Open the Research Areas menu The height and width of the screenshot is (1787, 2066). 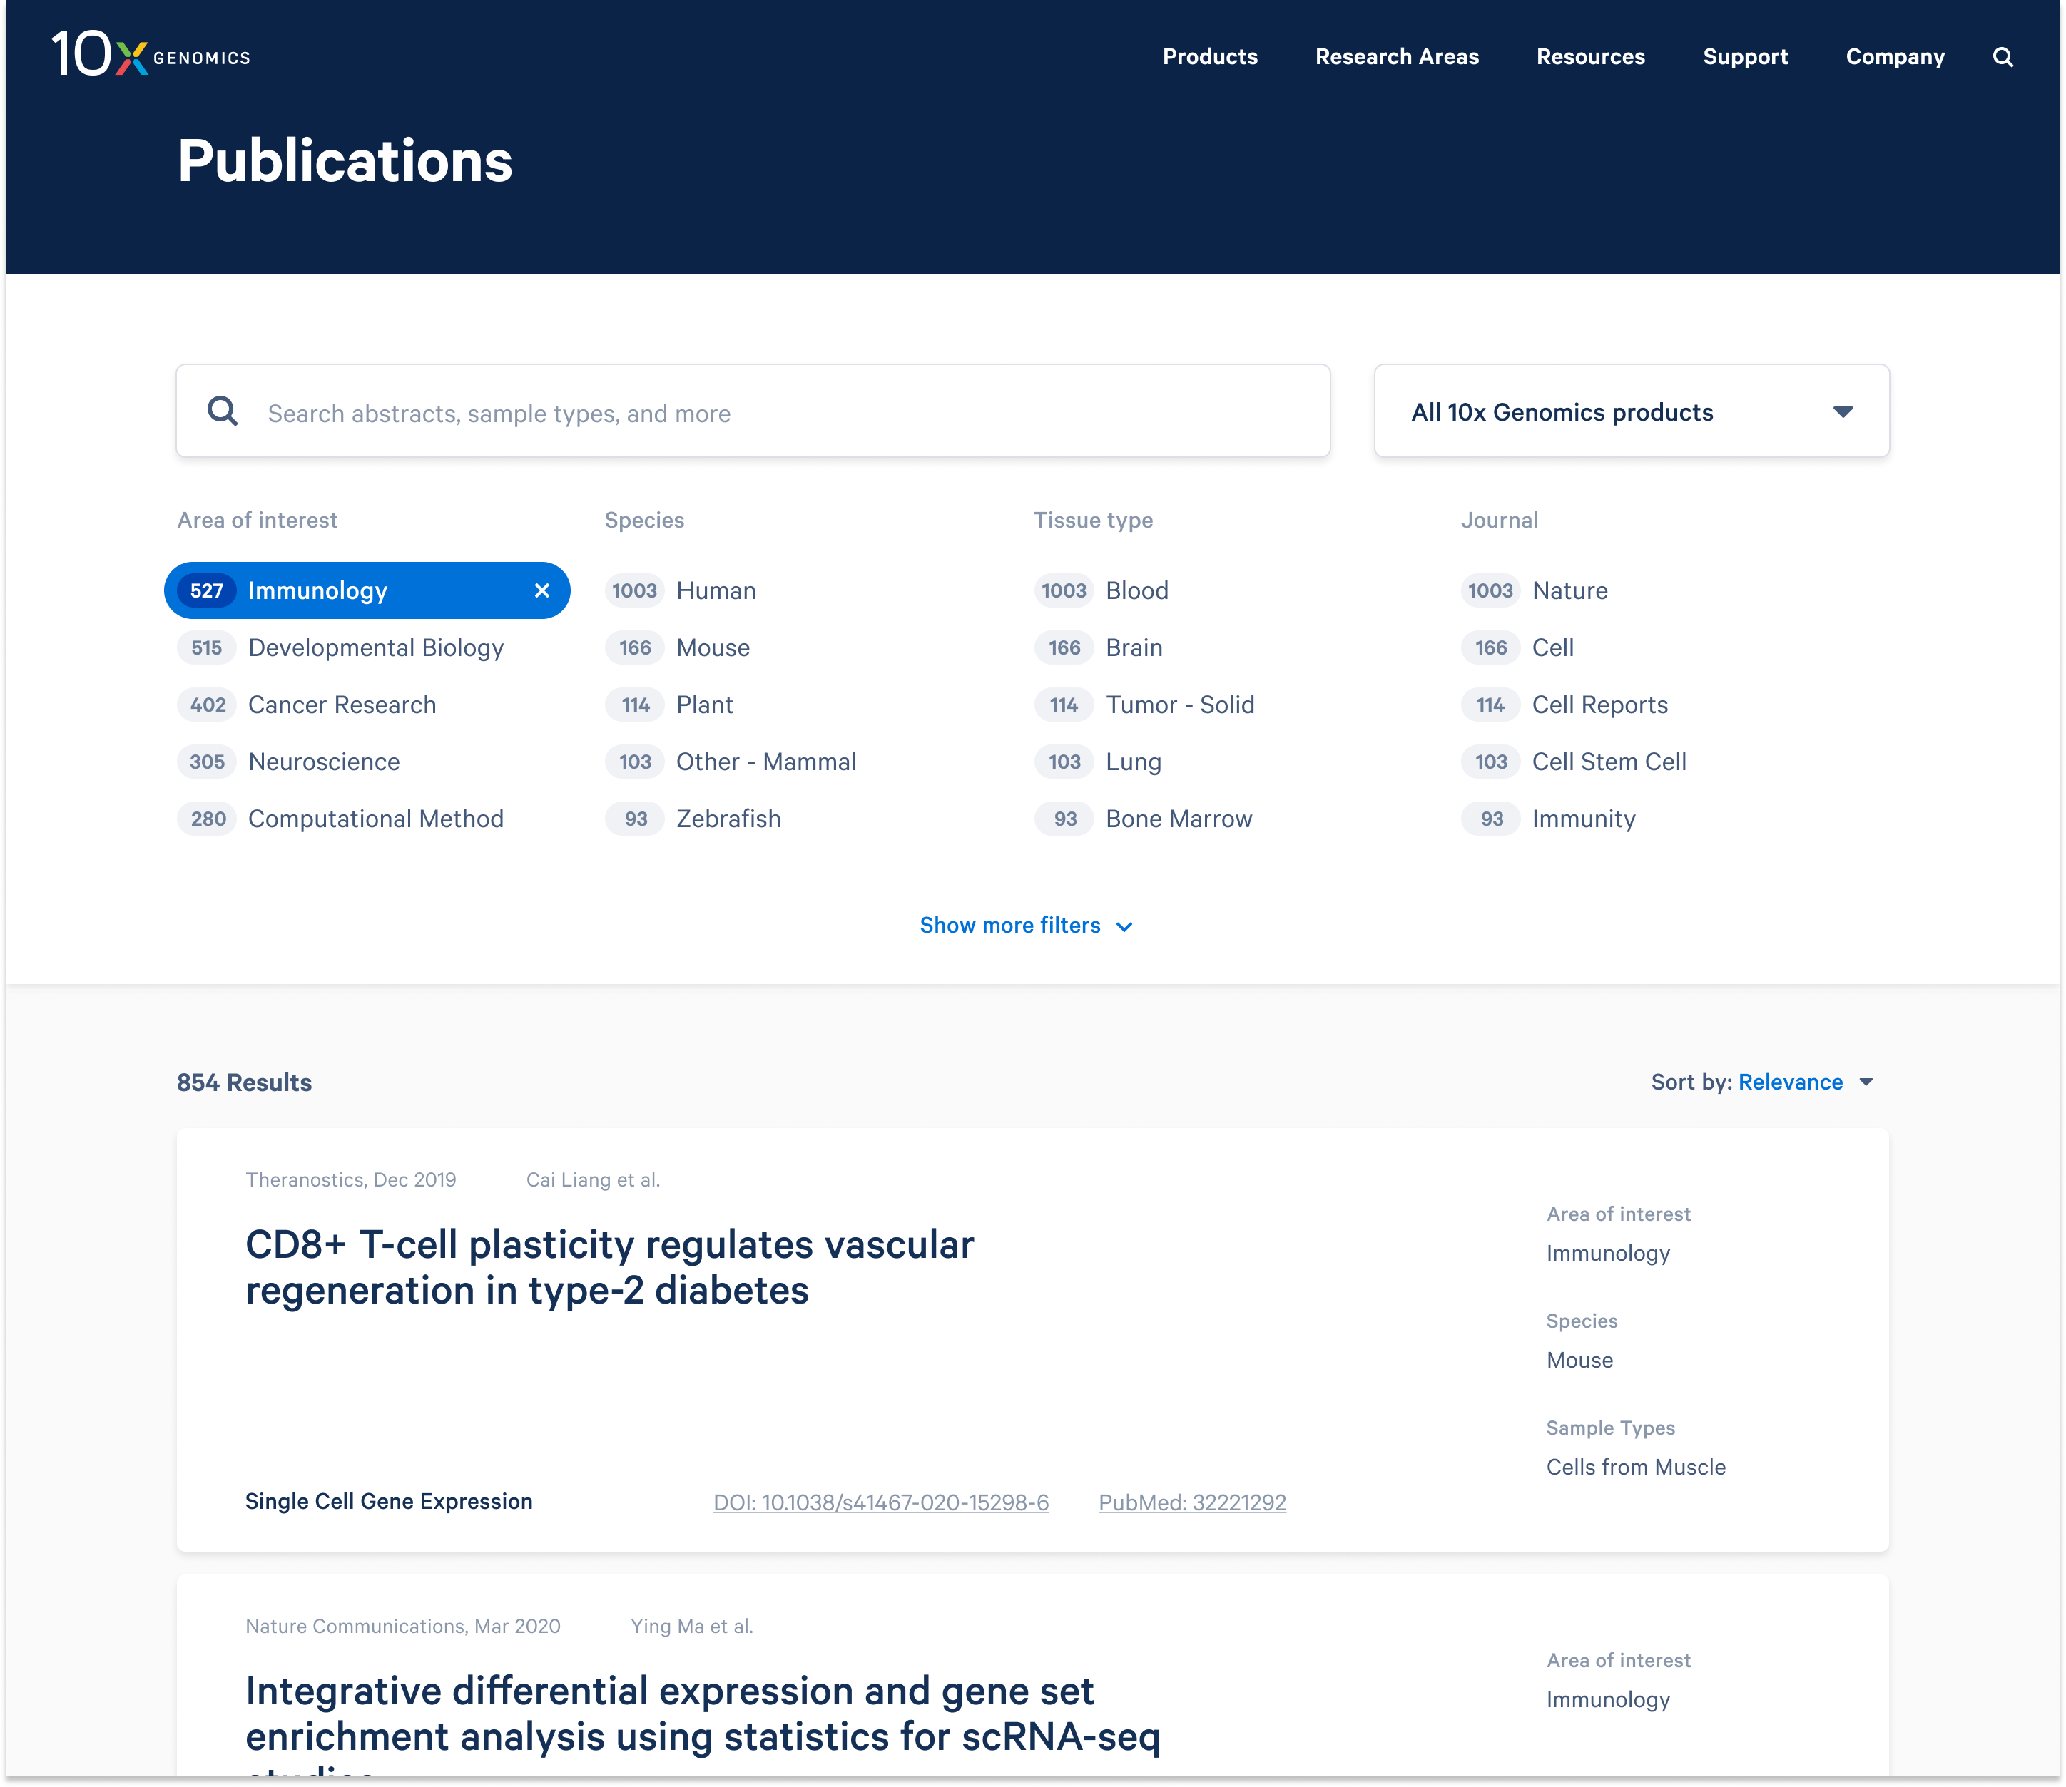(1397, 57)
